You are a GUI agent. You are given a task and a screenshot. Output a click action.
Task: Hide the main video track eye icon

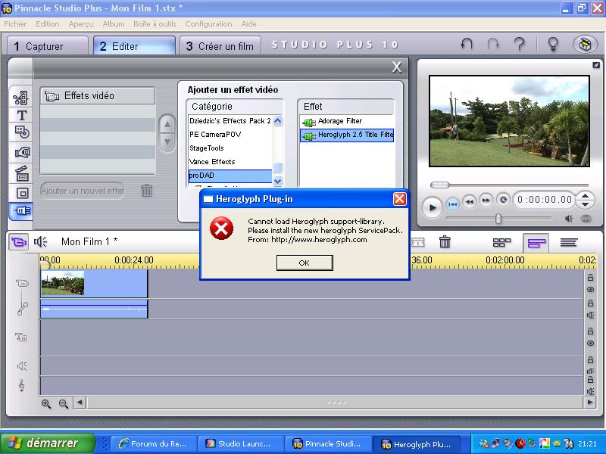pos(590,290)
